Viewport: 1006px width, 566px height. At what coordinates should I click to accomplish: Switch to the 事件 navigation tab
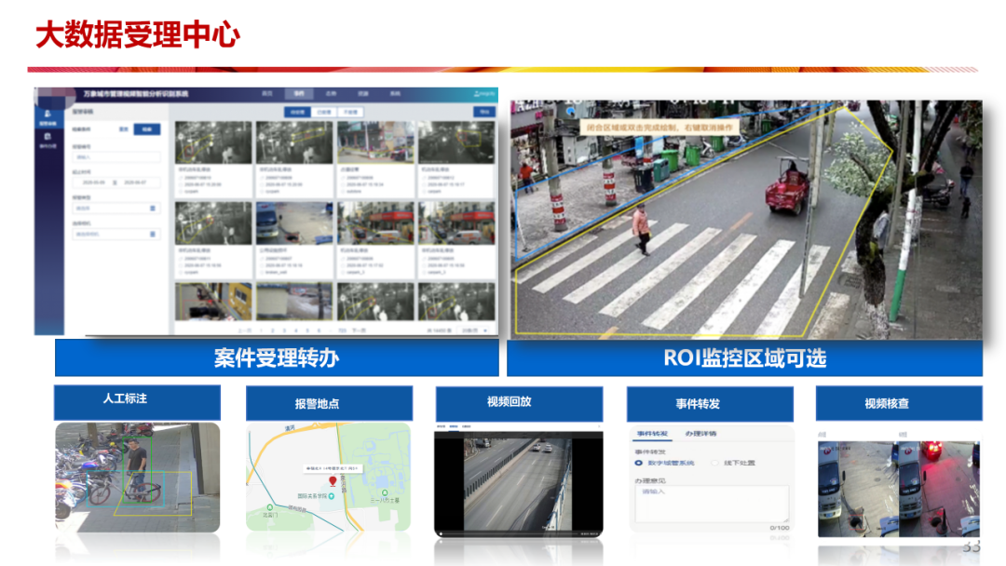299,94
